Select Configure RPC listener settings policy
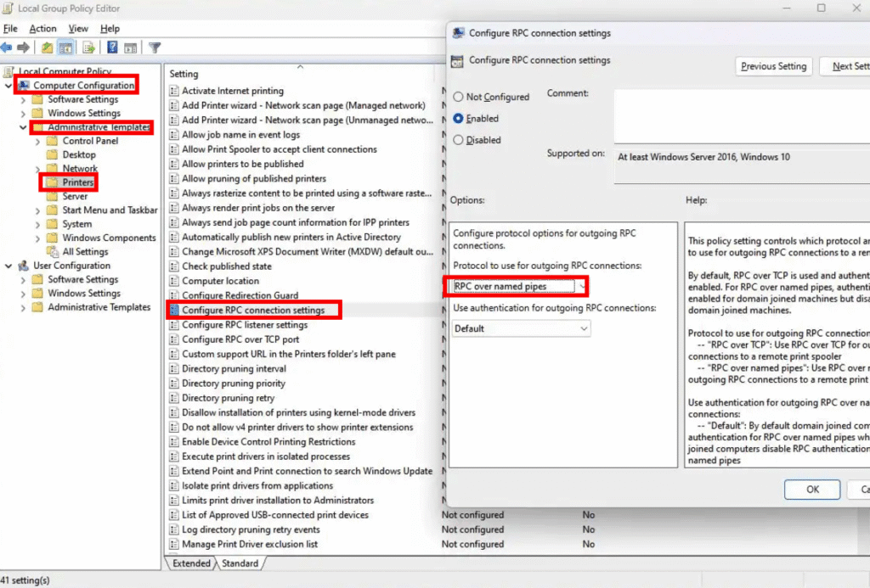The width and height of the screenshot is (870, 588). pos(245,325)
